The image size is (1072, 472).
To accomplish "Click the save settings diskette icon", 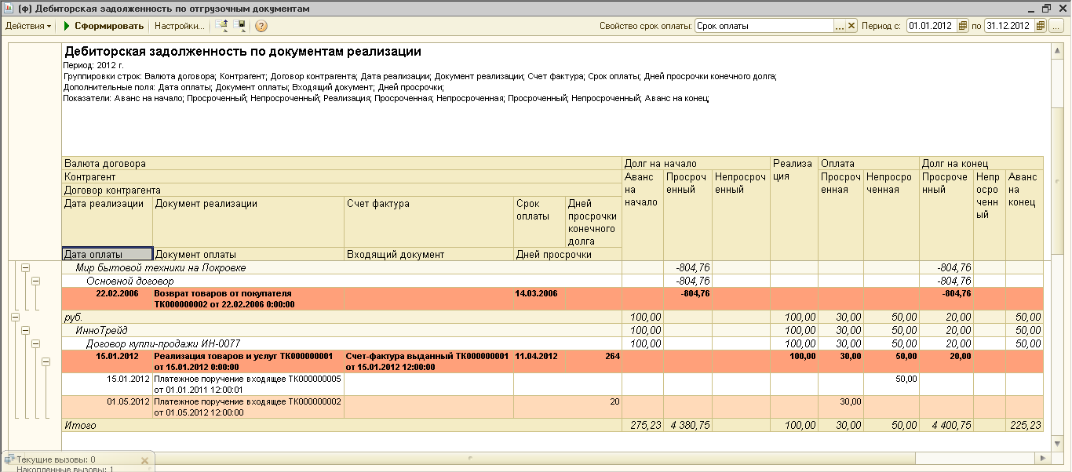I will point(239,26).
